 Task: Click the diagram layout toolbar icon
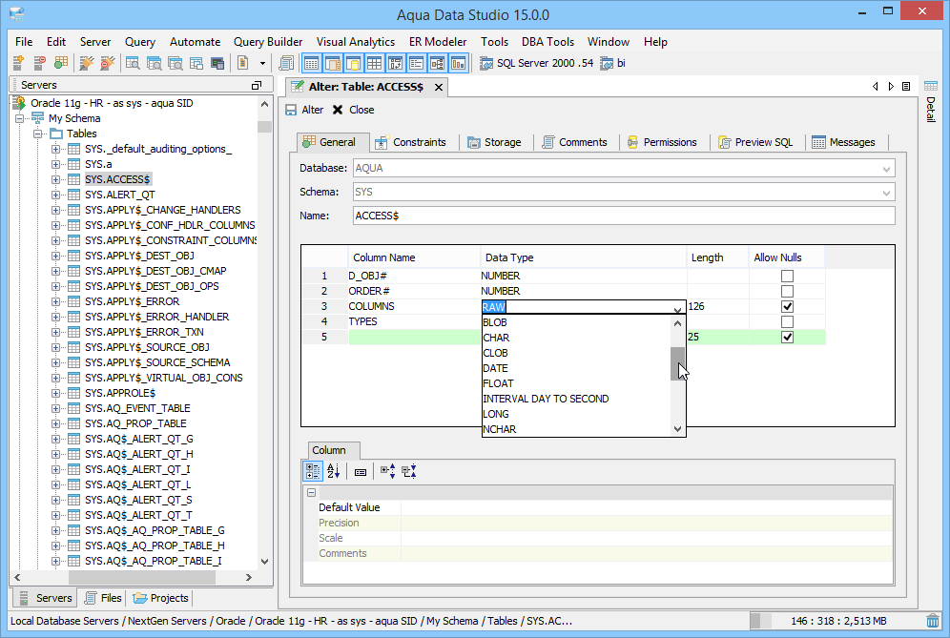point(438,62)
